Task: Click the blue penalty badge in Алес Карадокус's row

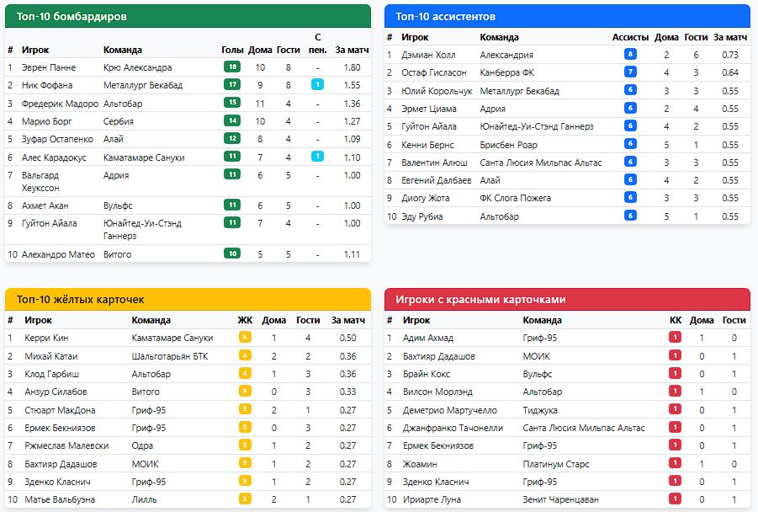Action: coord(317,157)
